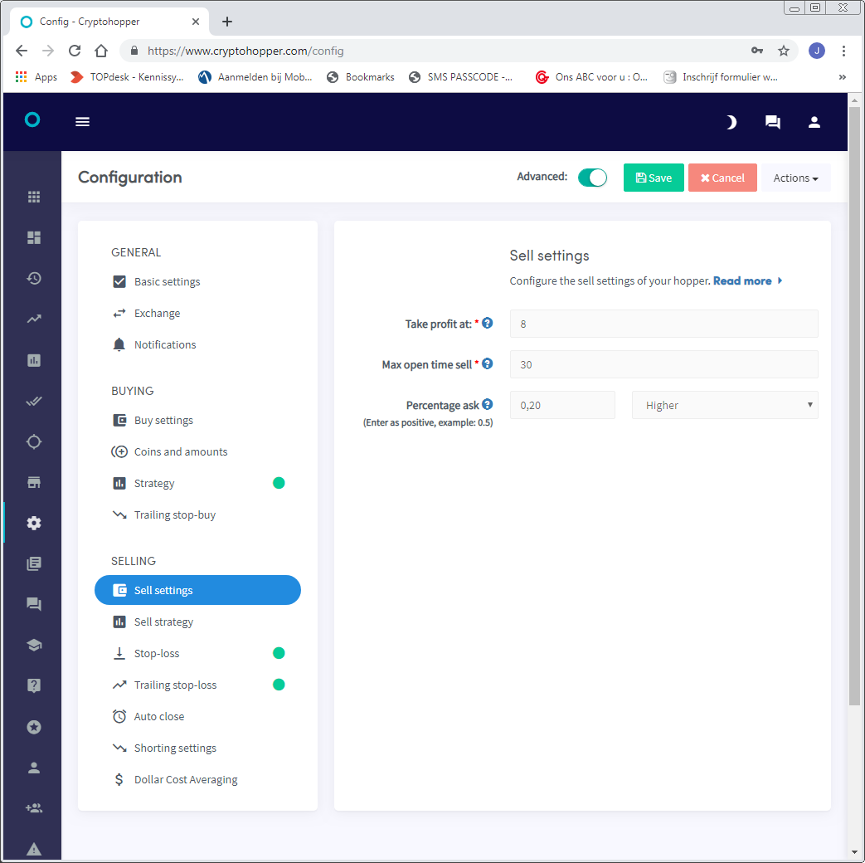Click Percentage ask help question icon
Image resolution: width=865 pixels, height=863 pixels.
[x=487, y=404]
